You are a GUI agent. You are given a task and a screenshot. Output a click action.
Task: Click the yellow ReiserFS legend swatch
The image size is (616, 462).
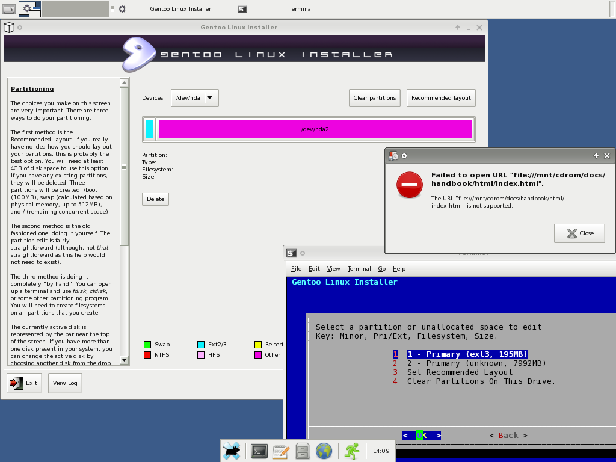coord(258,345)
